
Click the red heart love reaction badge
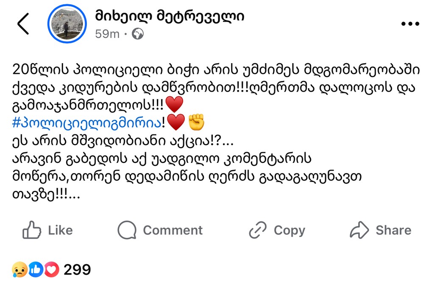click(x=51, y=270)
